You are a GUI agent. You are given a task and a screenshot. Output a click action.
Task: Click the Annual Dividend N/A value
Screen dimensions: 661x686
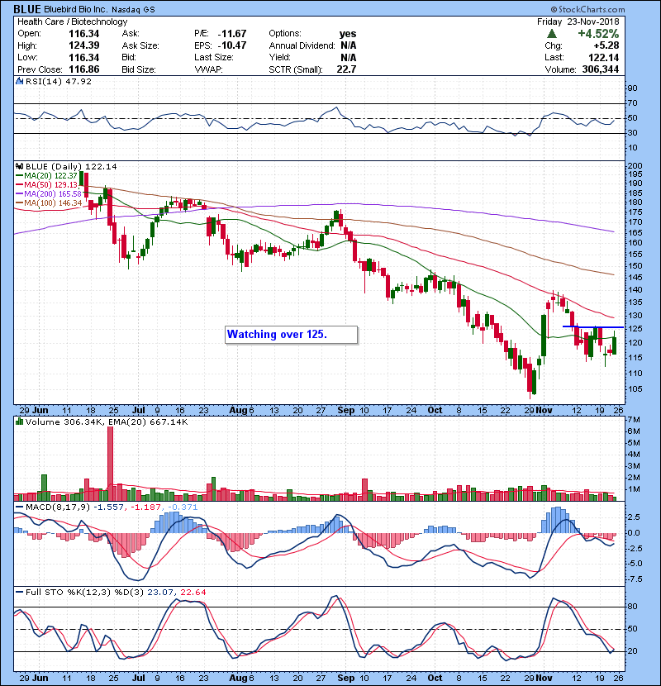click(348, 45)
